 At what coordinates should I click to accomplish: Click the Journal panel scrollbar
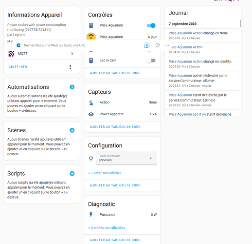[x=240, y=23]
